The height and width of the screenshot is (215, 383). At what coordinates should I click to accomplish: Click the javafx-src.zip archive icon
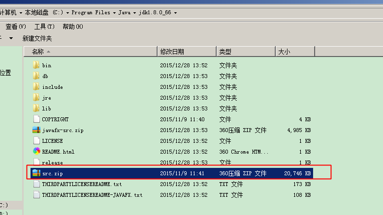point(36,130)
